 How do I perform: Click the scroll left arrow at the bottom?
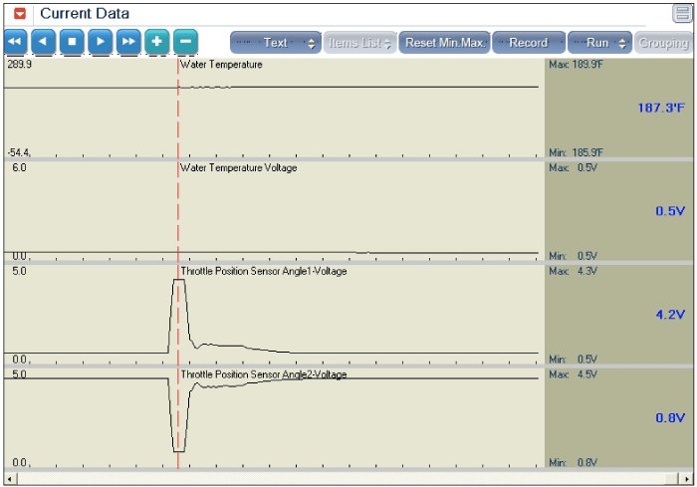point(10,479)
